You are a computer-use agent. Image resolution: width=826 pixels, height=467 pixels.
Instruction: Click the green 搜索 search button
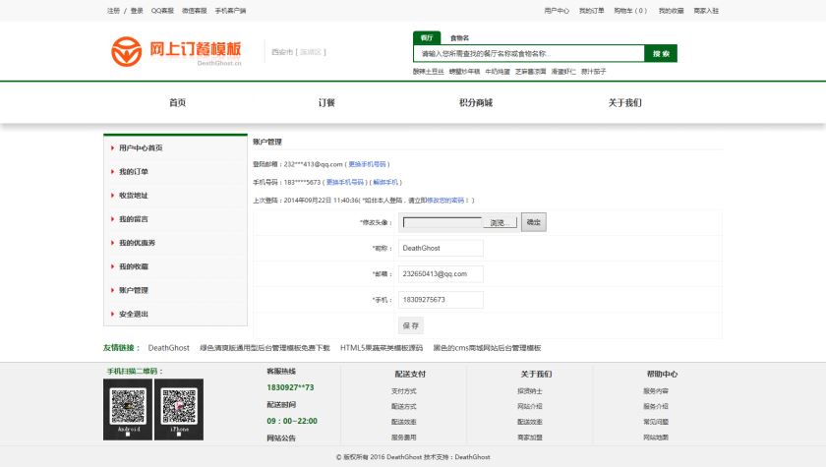pyautogui.click(x=661, y=53)
